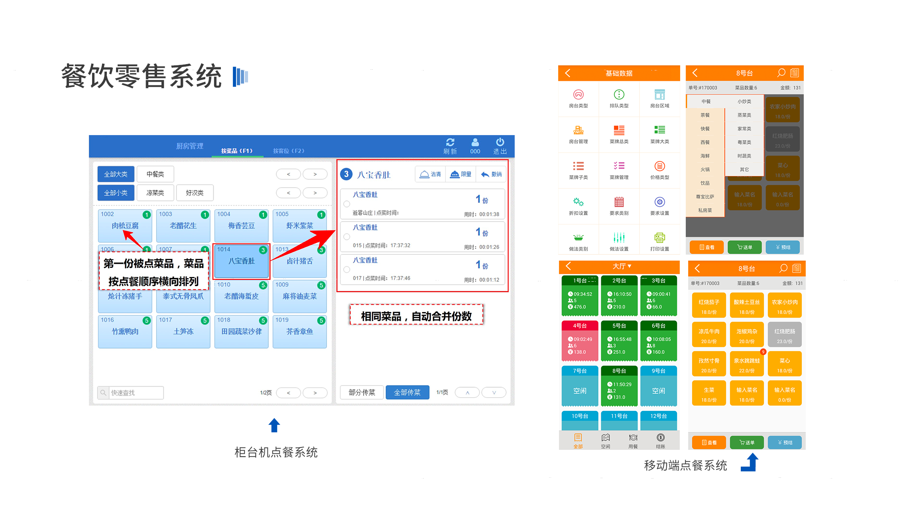Select radio for 避暑山庄 八宝香肚 order
The image size is (917, 518).
pyautogui.click(x=347, y=204)
